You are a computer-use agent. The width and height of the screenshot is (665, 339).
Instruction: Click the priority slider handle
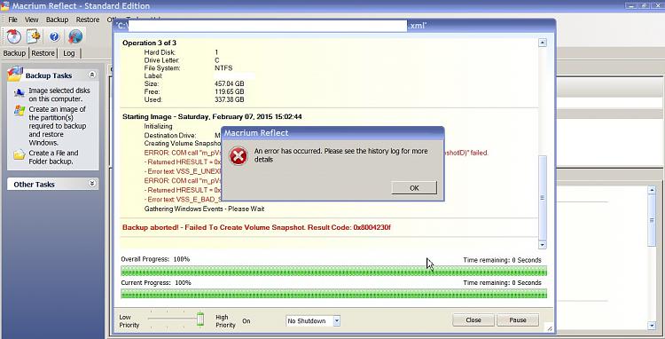(x=200, y=319)
